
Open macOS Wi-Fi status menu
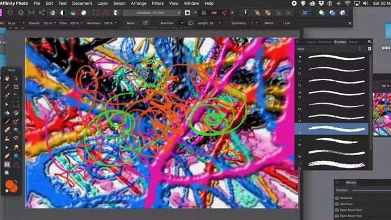point(348,4)
